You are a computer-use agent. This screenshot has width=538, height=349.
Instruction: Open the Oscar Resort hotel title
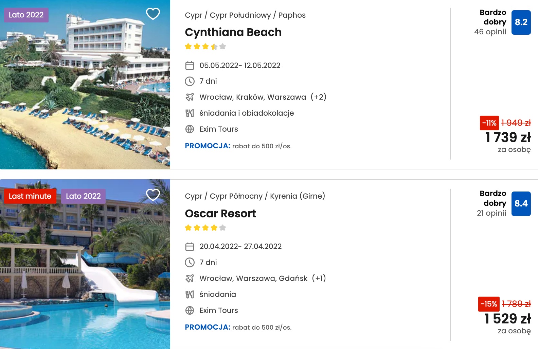pyautogui.click(x=220, y=214)
